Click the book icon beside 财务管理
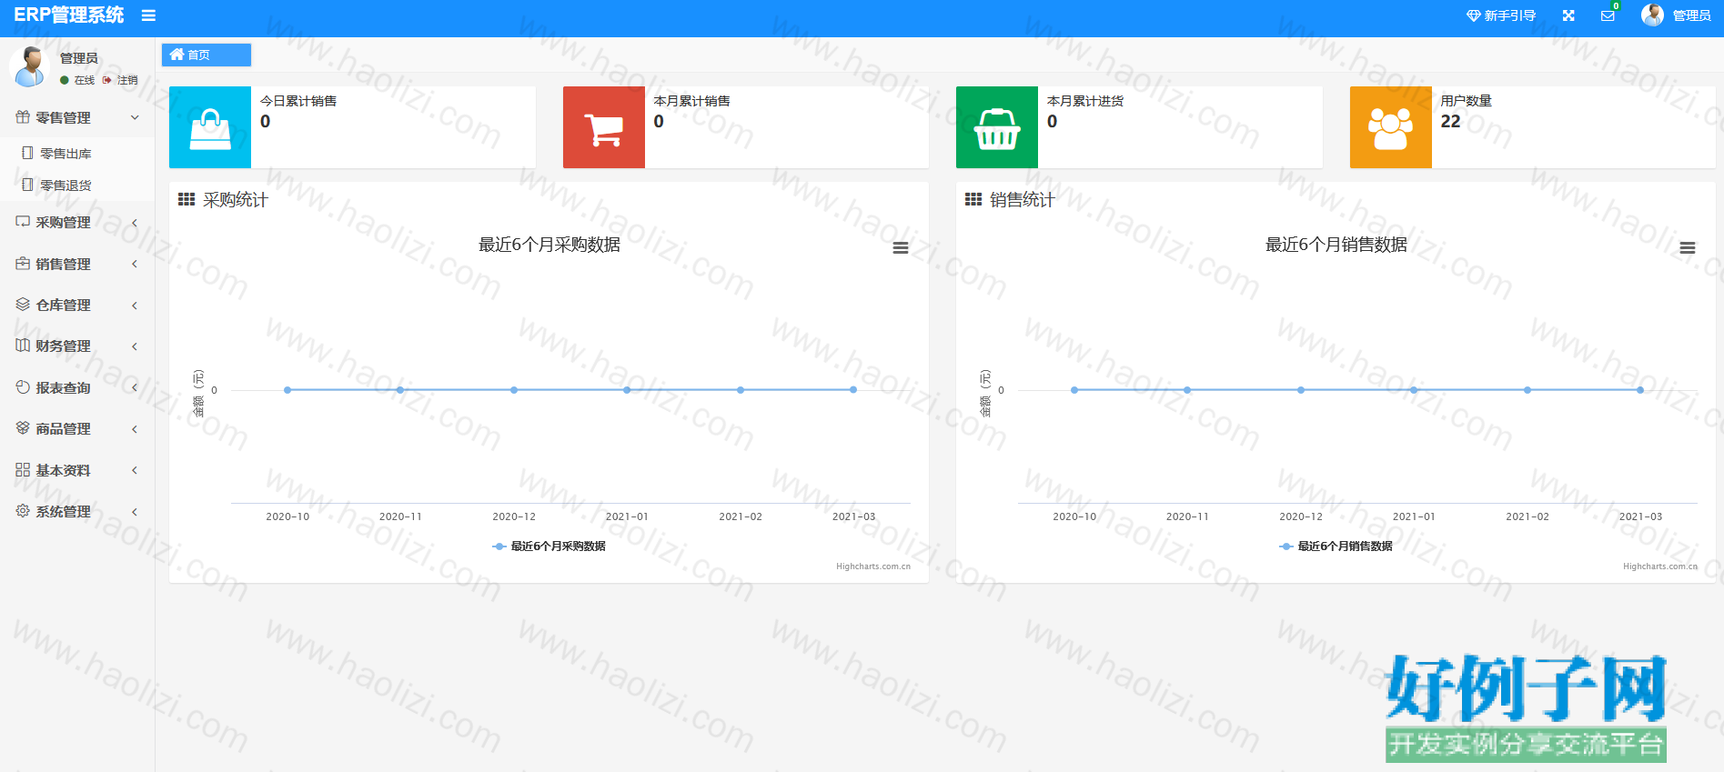 pos(23,345)
